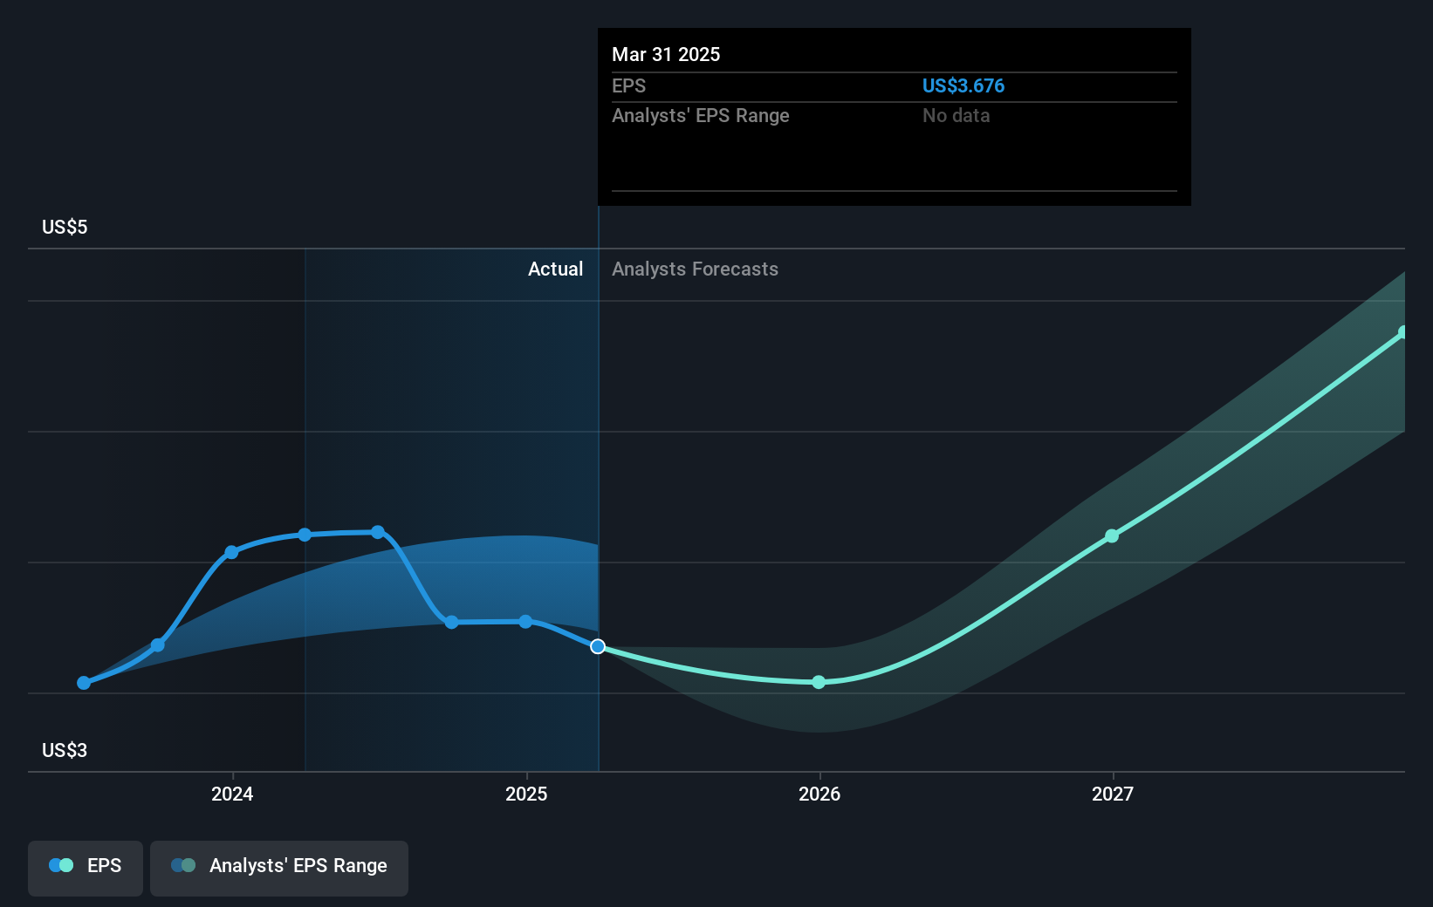
Task: Click the 'EPS' row label in tooltip
Action: tap(628, 85)
